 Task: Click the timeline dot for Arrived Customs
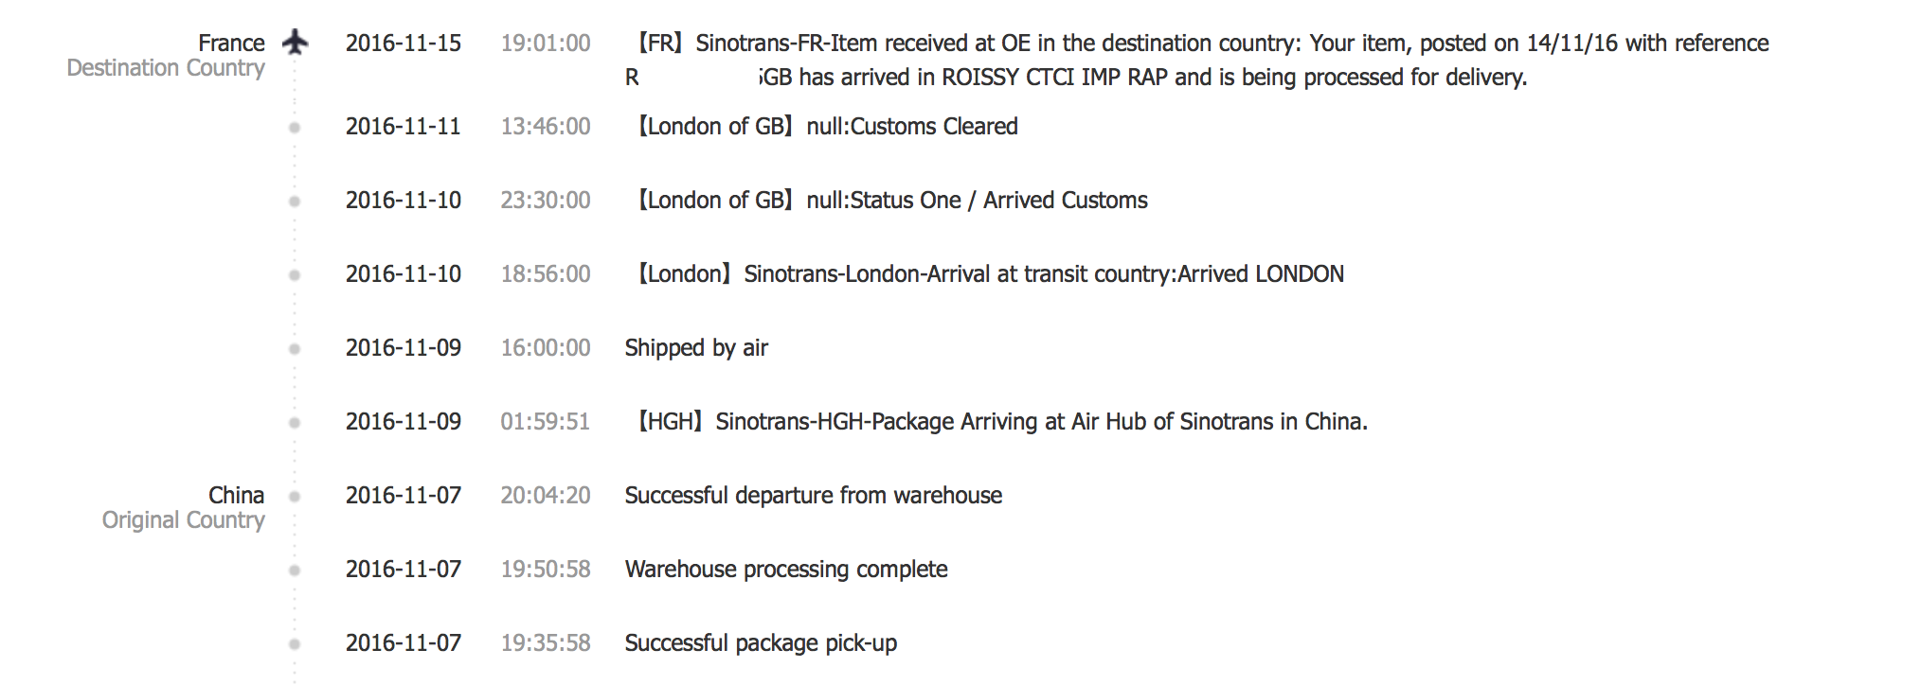295,202
